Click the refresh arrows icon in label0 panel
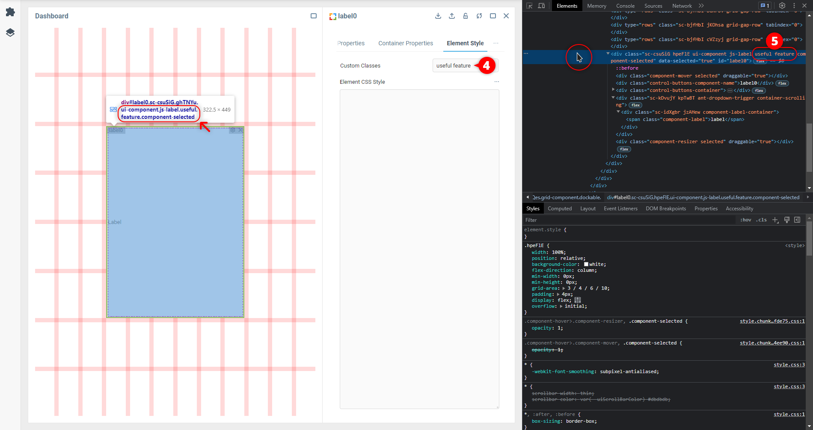The width and height of the screenshot is (813, 430). (x=479, y=16)
